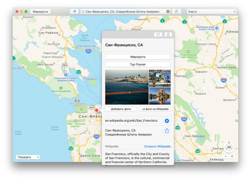
Task: Toggle 3D map view
Action: [229, 147]
